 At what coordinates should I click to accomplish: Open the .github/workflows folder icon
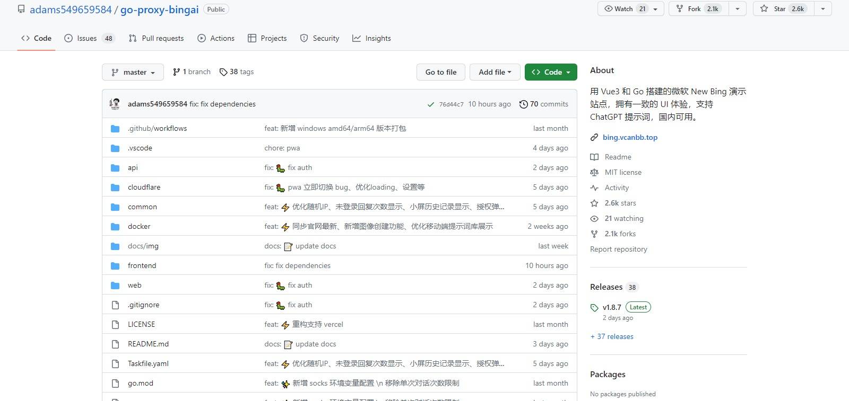tap(115, 129)
